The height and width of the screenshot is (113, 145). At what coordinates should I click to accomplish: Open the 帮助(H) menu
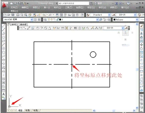pyautogui.click(x=14, y=11)
